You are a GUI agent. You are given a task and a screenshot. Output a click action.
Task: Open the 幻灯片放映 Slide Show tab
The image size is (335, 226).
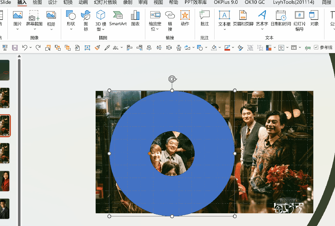point(105,2)
